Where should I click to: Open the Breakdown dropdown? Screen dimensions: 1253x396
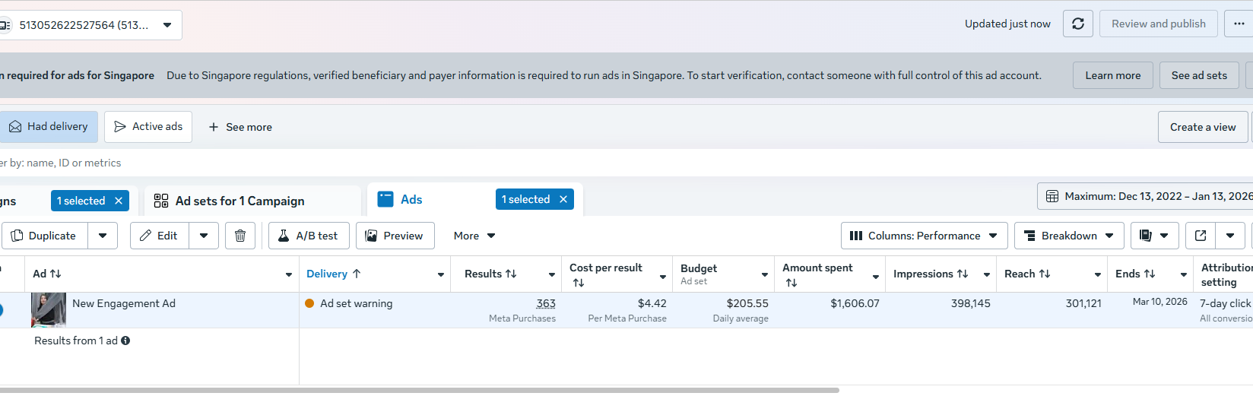pos(1069,236)
